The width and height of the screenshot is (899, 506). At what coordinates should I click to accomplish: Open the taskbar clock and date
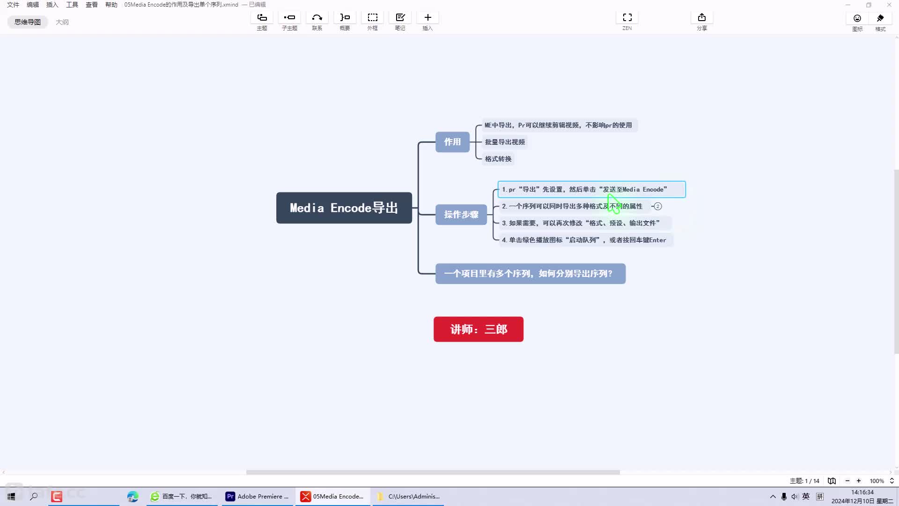[x=862, y=497]
